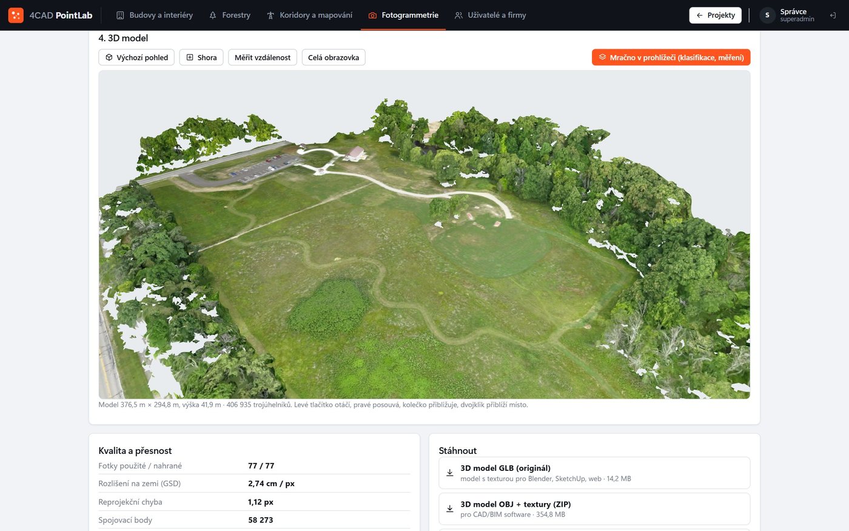This screenshot has width=849, height=531.
Task: Click the S user avatar
Action: pyautogui.click(x=767, y=15)
